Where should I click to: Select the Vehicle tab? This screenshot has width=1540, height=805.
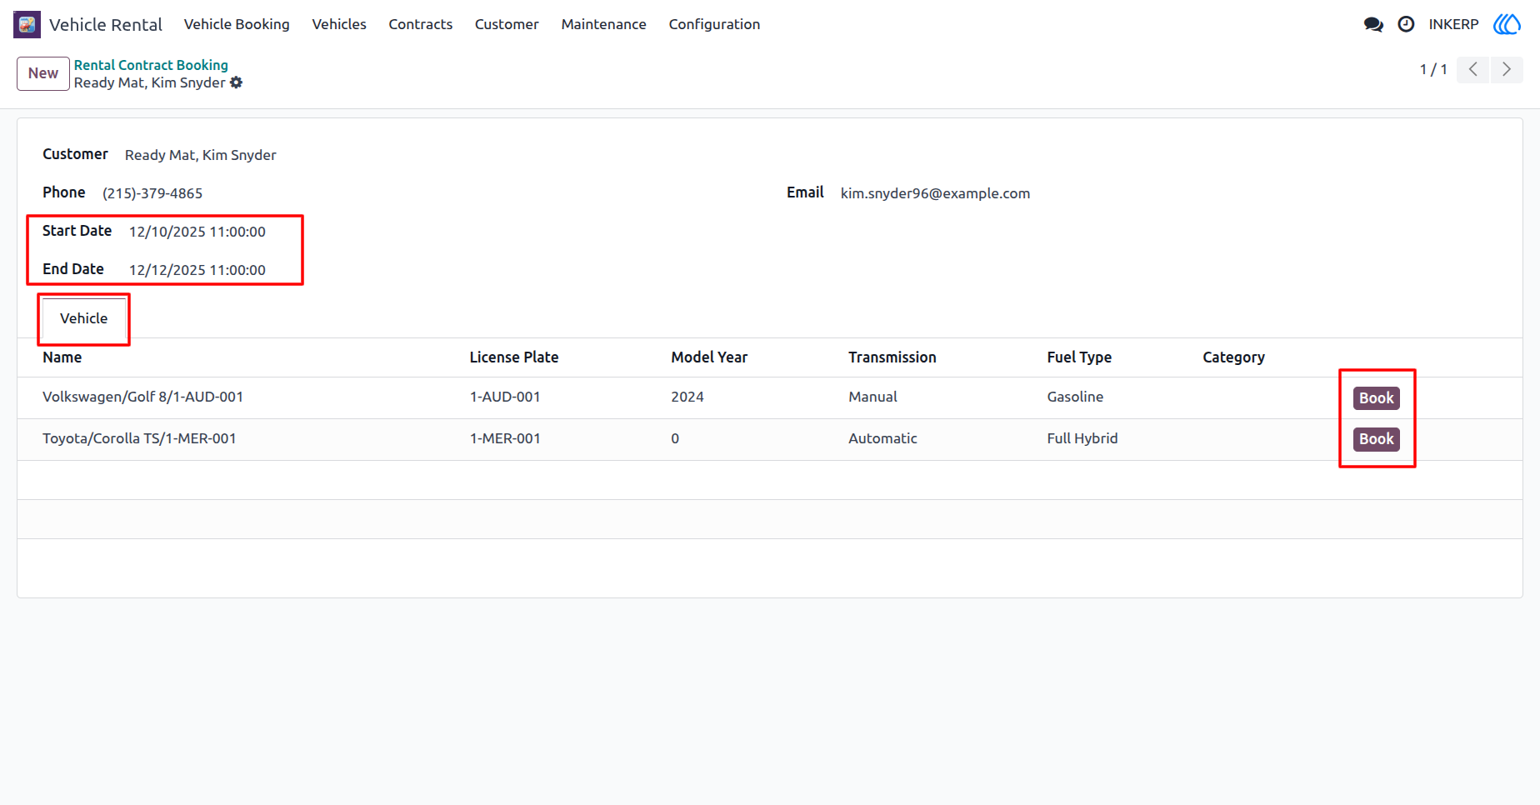[x=83, y=318]
